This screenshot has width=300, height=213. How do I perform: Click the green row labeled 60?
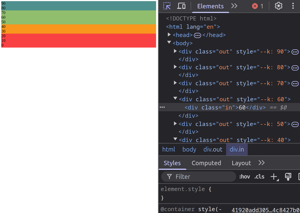pos(78,17)
